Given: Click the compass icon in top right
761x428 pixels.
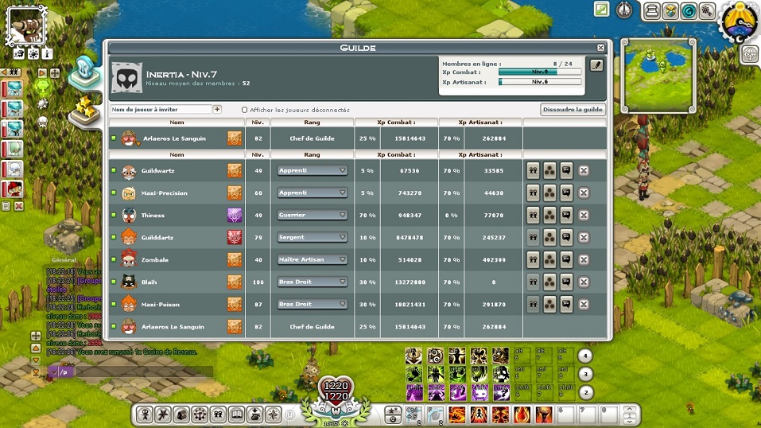Looking at the screenshot, I should [x=624, y=10].
